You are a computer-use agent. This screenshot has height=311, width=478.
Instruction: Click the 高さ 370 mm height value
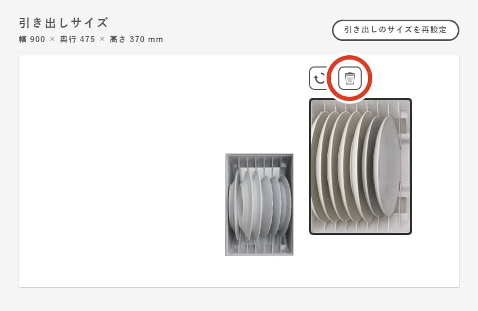(136, 39)
